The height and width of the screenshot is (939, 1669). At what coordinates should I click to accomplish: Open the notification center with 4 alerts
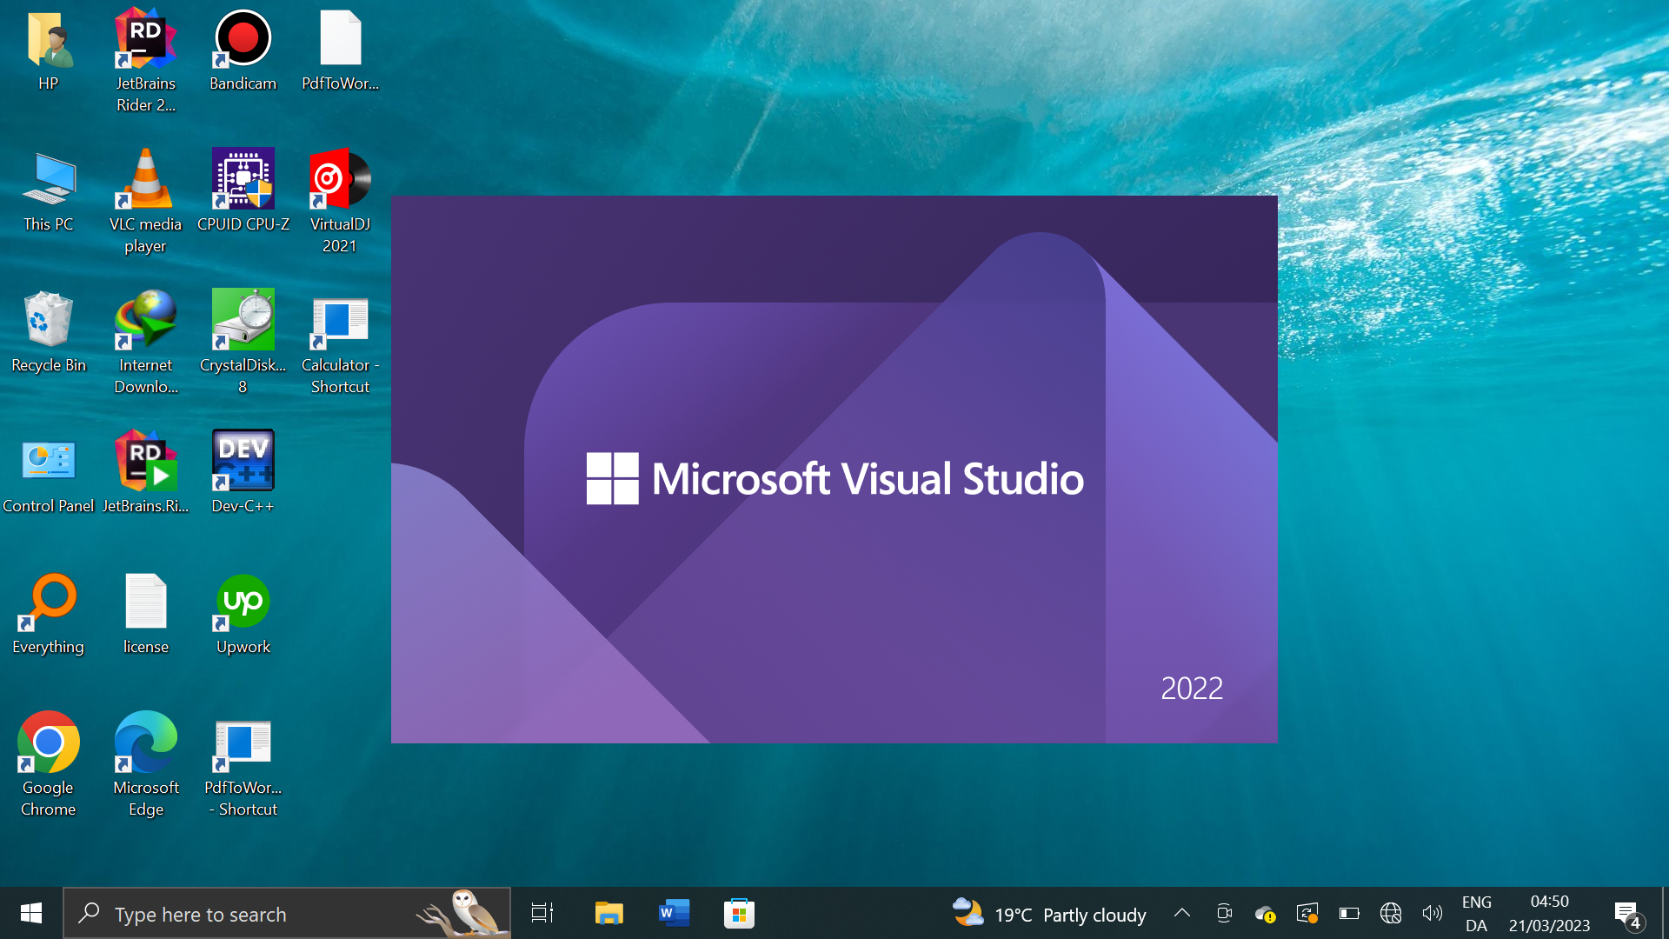coord(1627,913)
